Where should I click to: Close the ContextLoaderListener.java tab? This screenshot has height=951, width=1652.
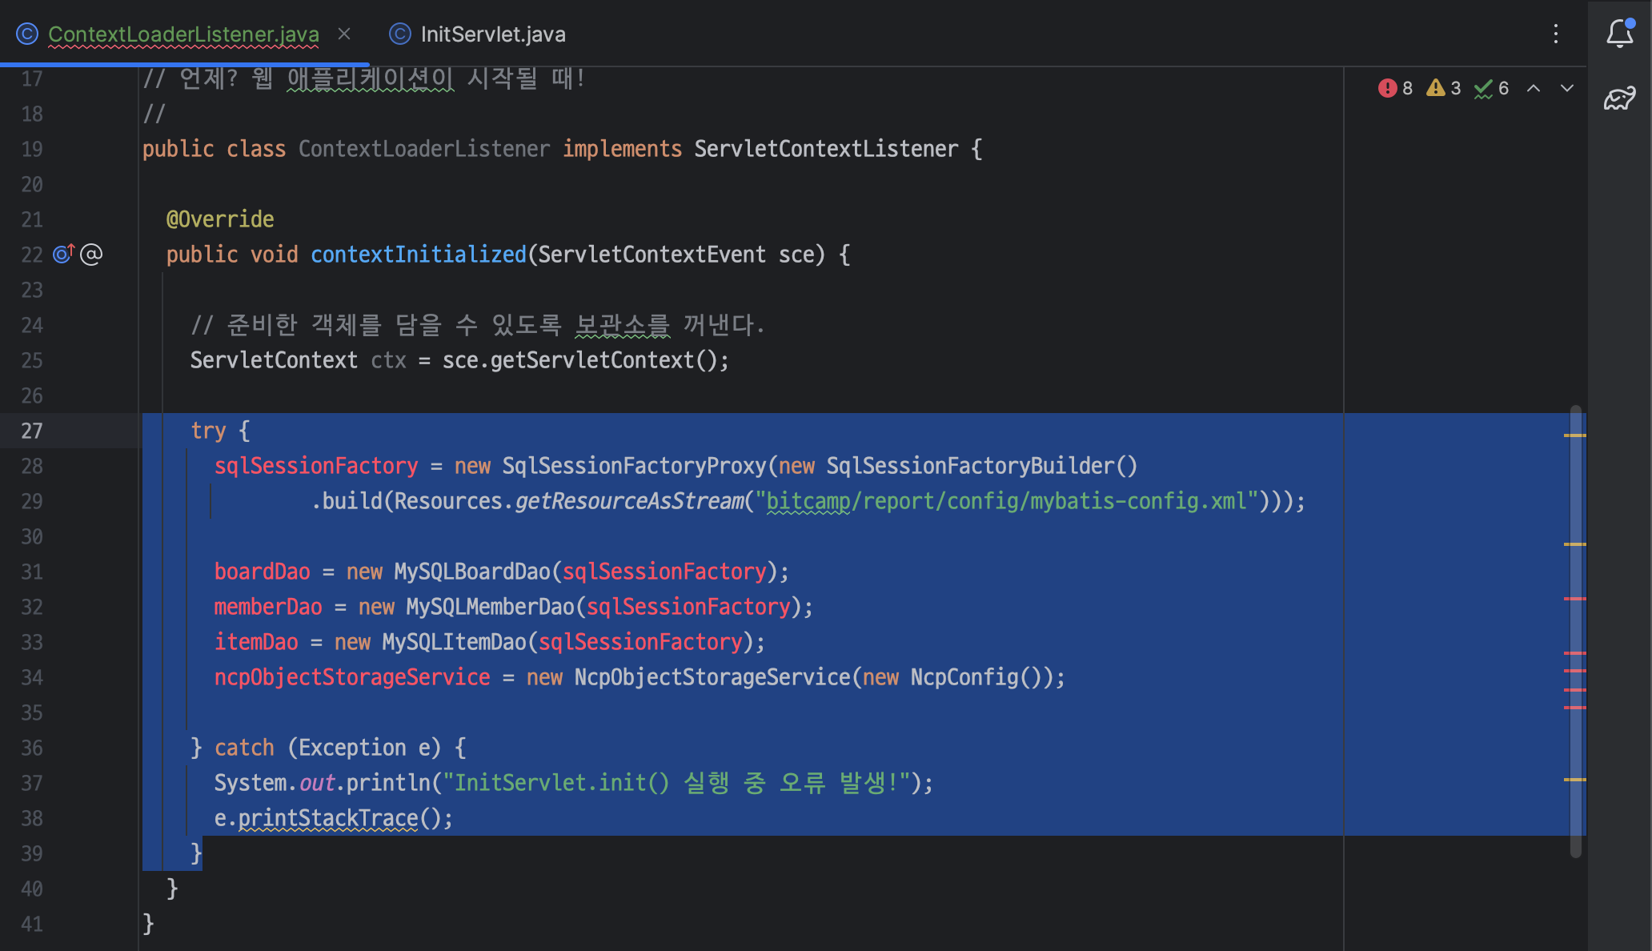(x=344, y=34)
